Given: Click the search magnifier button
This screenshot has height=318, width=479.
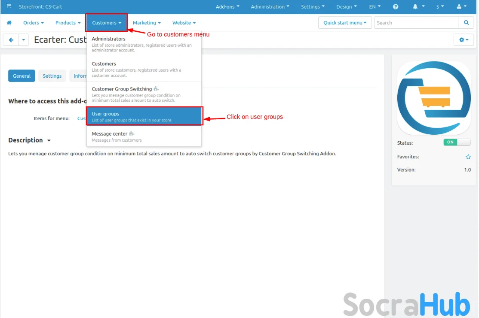Looking at the screenshot, I should pyautogui.click(x=466, y=23).
